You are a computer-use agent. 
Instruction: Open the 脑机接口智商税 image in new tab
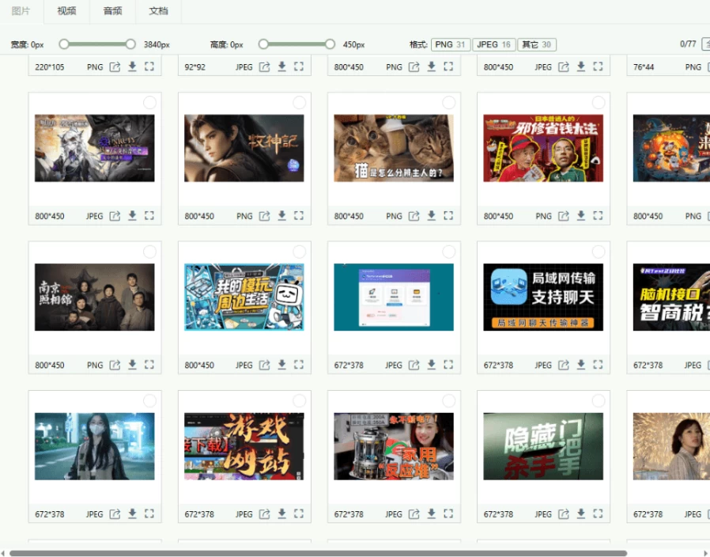point(706,366)
